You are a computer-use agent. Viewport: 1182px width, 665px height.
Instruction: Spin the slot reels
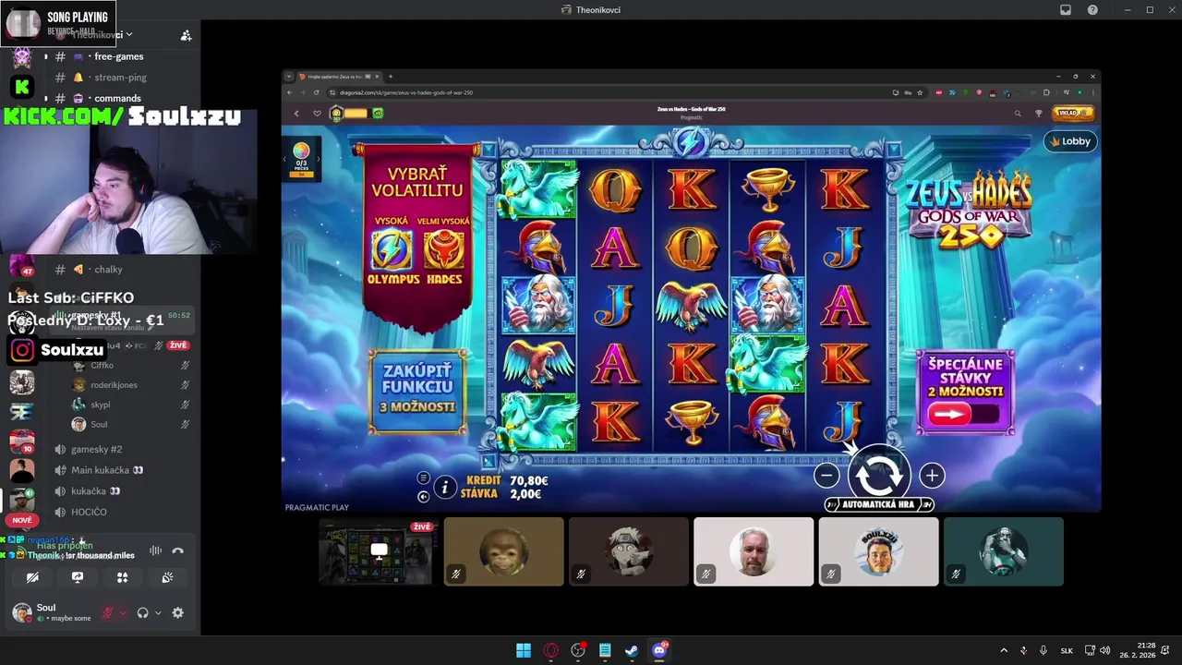[878, 475]
